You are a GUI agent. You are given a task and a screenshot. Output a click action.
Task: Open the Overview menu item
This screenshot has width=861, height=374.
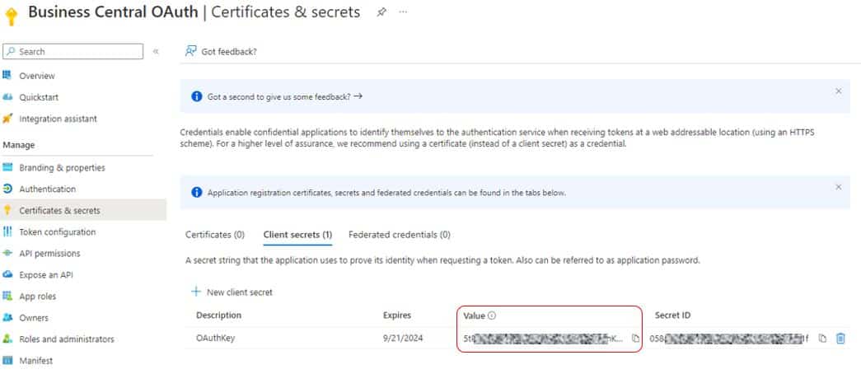(37, 76)
